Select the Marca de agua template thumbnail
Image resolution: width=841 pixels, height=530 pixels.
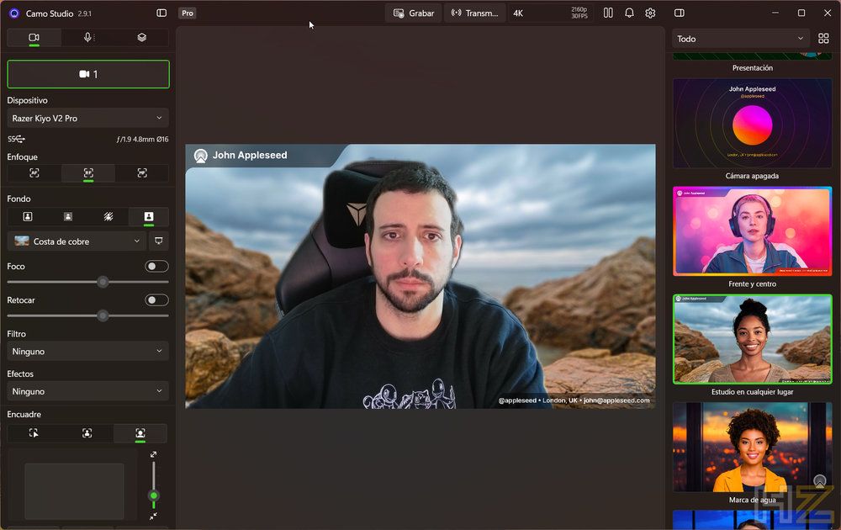tap(753, 447)
